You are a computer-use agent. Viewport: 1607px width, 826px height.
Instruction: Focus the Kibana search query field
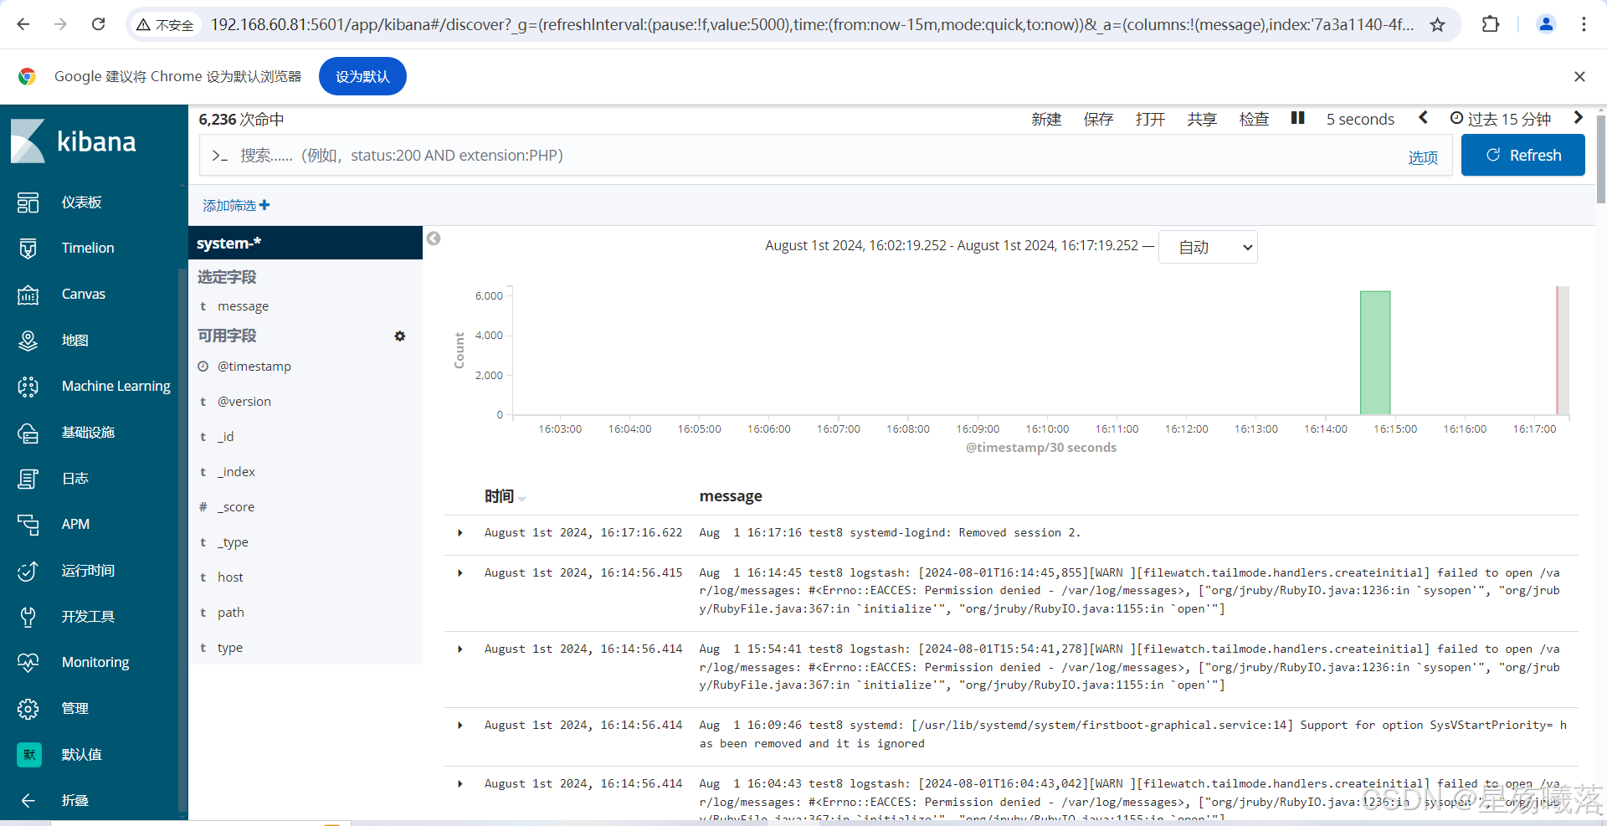pyautogui.click(x=803, y=156)
